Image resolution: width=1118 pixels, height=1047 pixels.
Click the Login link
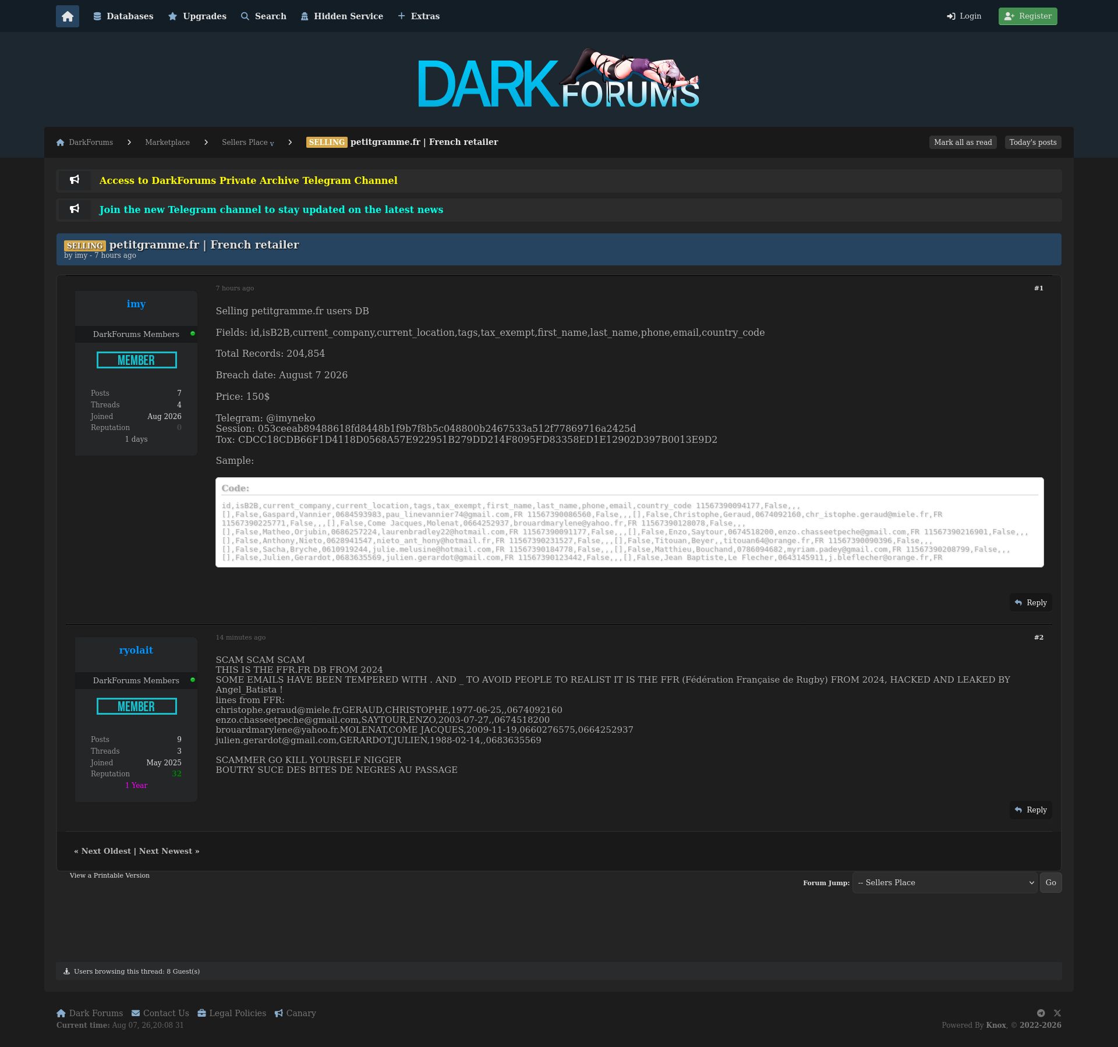tap(964, 16)
